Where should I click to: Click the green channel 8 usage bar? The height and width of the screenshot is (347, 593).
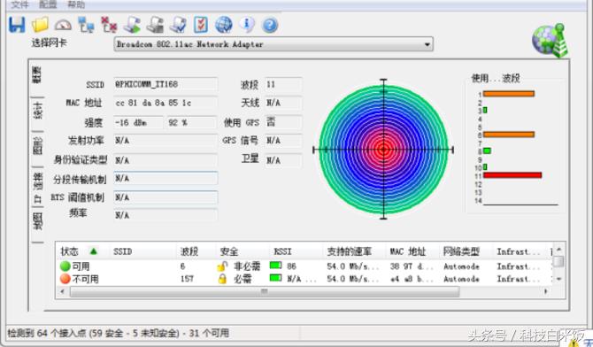(x=487, y=150)
